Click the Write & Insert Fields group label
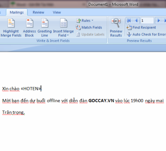 point(53,41)
